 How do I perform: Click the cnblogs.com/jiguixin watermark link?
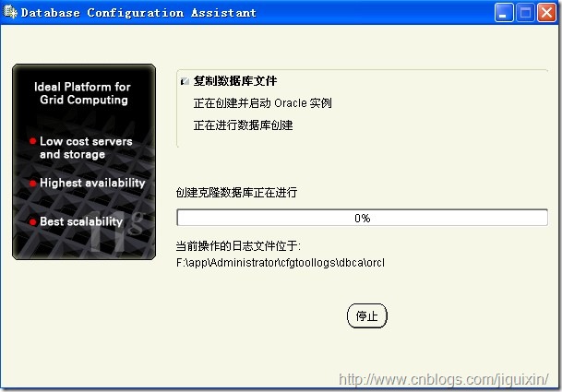(x=443, y=379)
